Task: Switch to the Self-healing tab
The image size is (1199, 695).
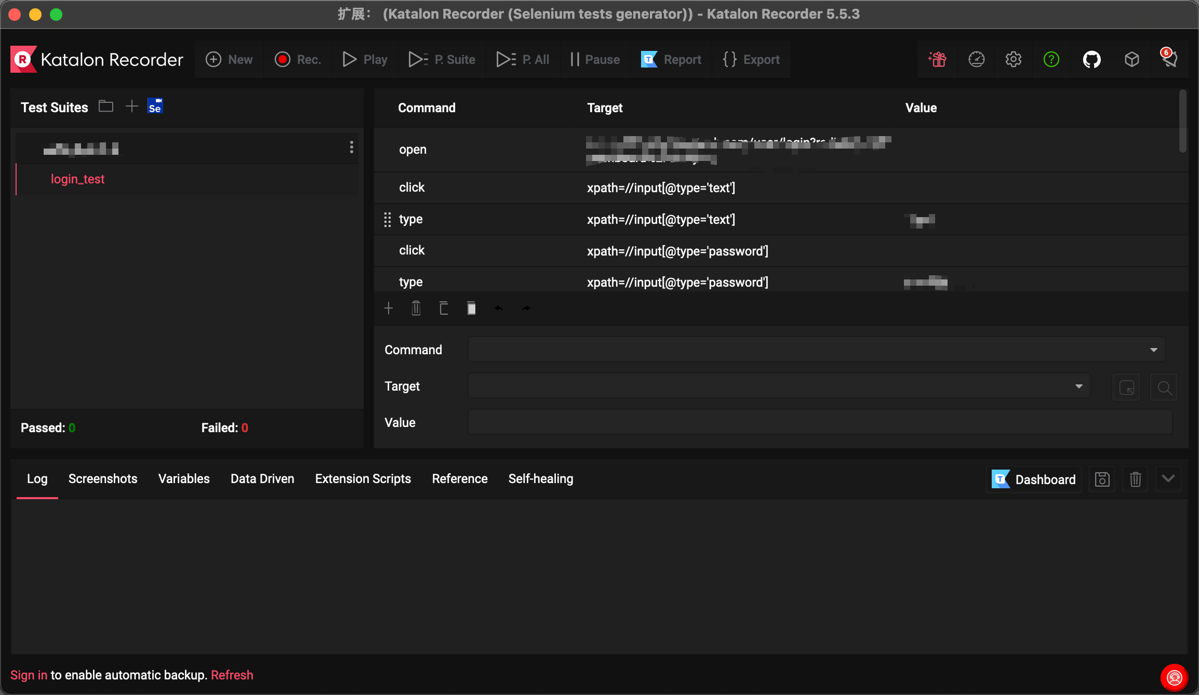Action: (x=541, y=479)
